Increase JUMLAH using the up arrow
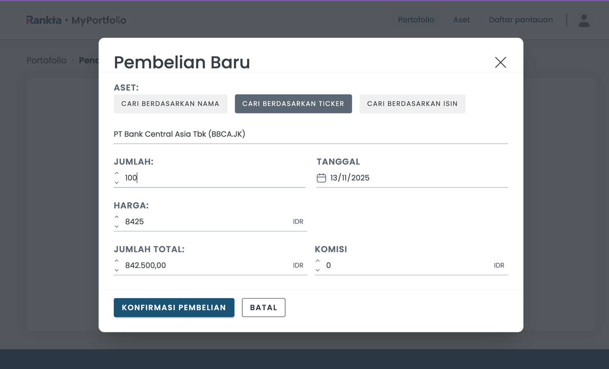The image size is (609, 369). 116,173
